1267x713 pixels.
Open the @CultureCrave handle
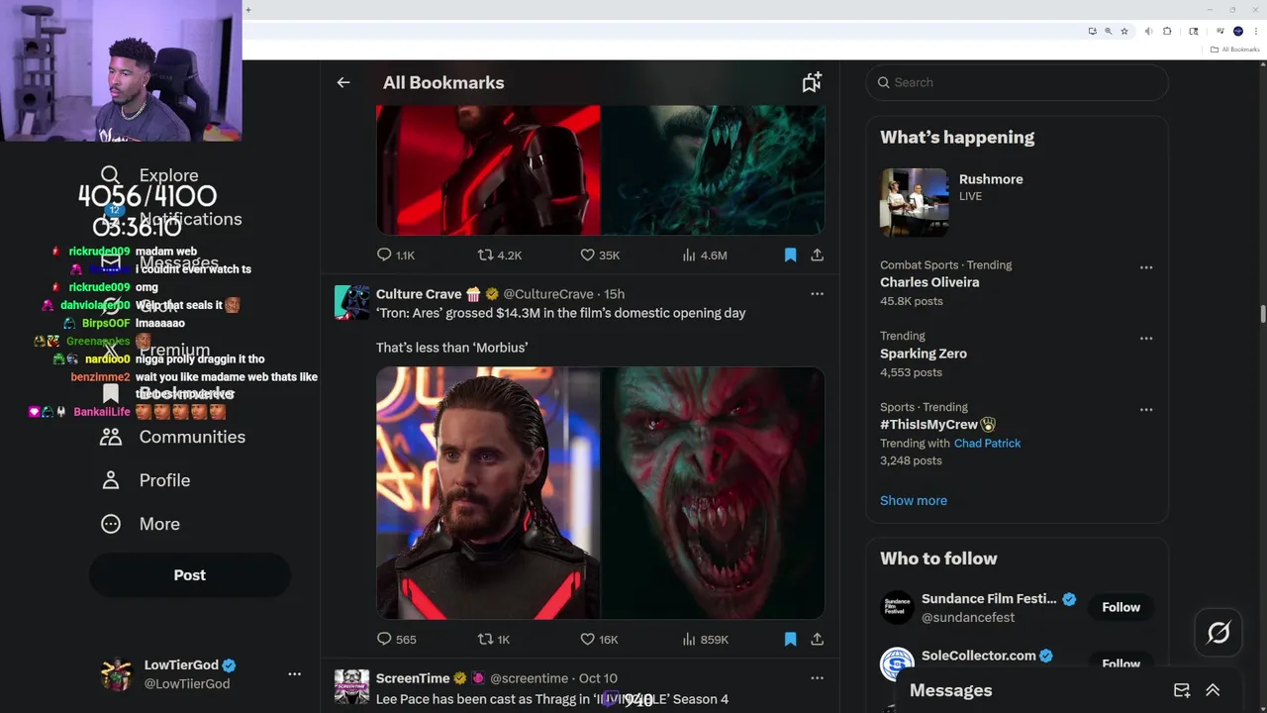550,294
